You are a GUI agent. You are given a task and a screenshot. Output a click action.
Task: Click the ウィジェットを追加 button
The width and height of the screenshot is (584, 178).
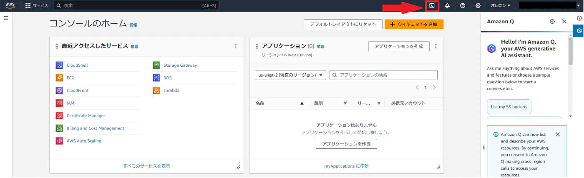tap(414, 24)
